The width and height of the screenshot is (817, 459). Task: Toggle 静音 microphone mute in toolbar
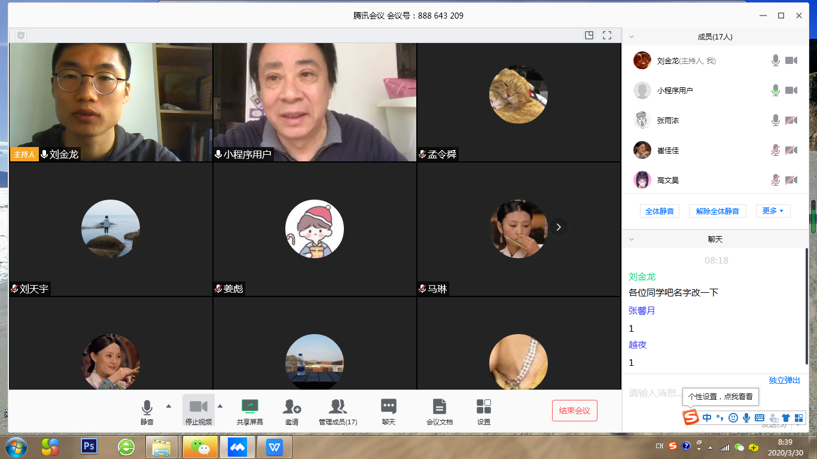147,408
